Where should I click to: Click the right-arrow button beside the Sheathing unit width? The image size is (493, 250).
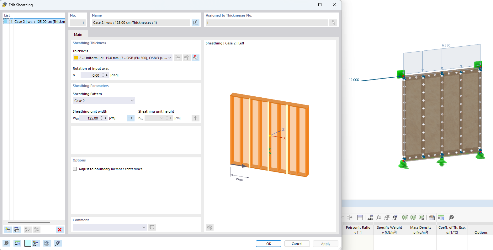click(x=130, y=118)
